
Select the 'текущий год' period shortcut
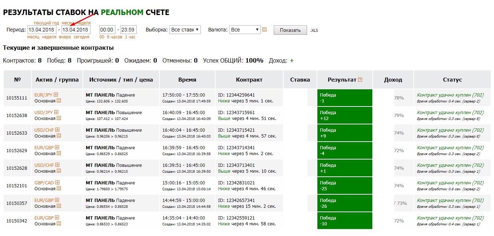46,23
